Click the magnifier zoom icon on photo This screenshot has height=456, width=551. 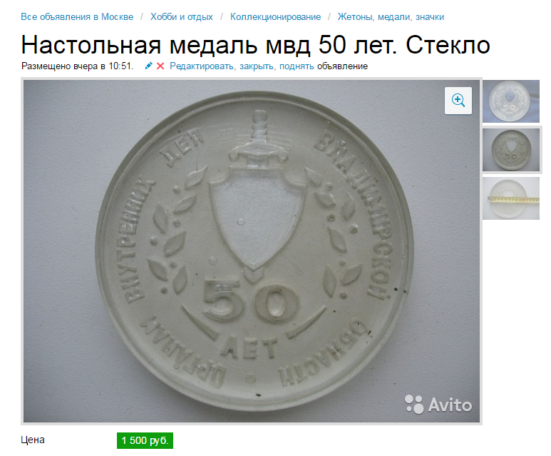[458, 101]
